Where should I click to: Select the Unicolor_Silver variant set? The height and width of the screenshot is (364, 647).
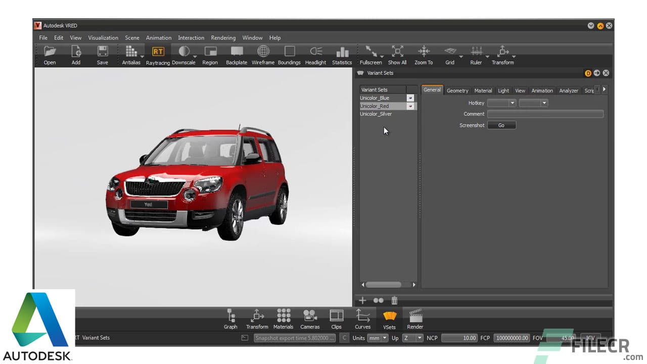tap(376, 114)
